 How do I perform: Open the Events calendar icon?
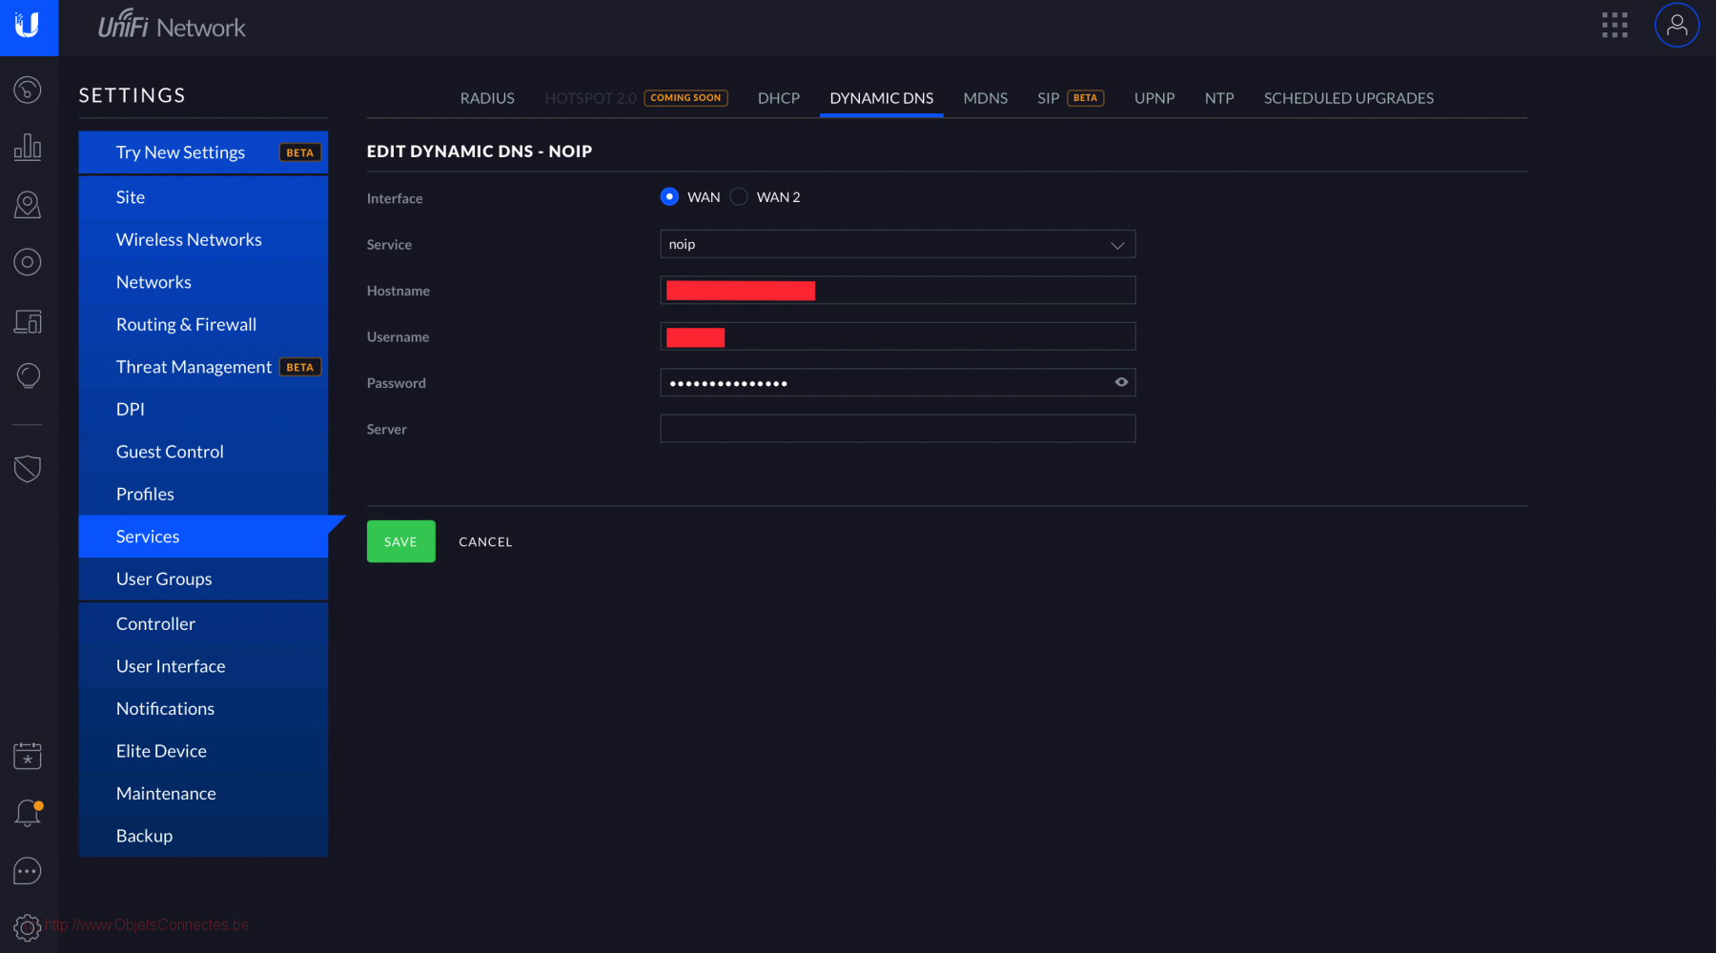[28, 756]
